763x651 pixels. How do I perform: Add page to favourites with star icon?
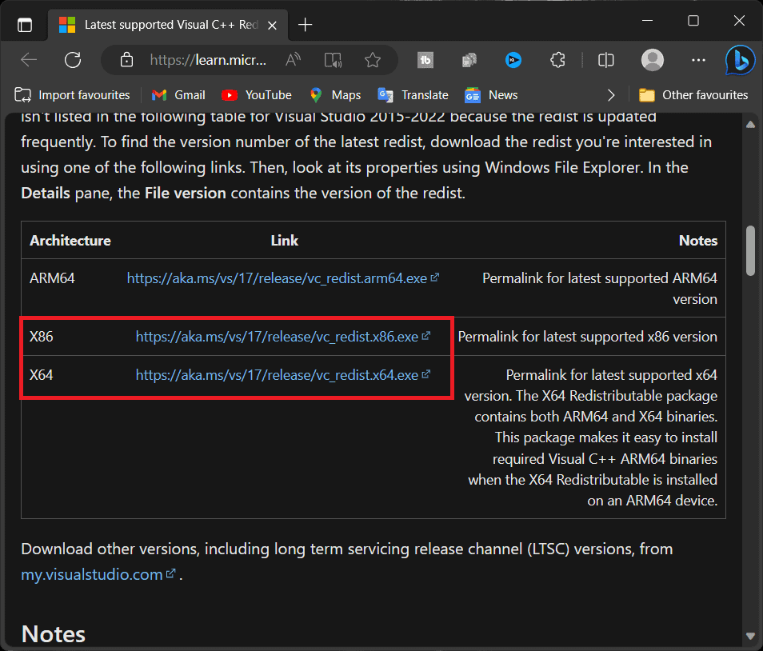coord(372,60)
